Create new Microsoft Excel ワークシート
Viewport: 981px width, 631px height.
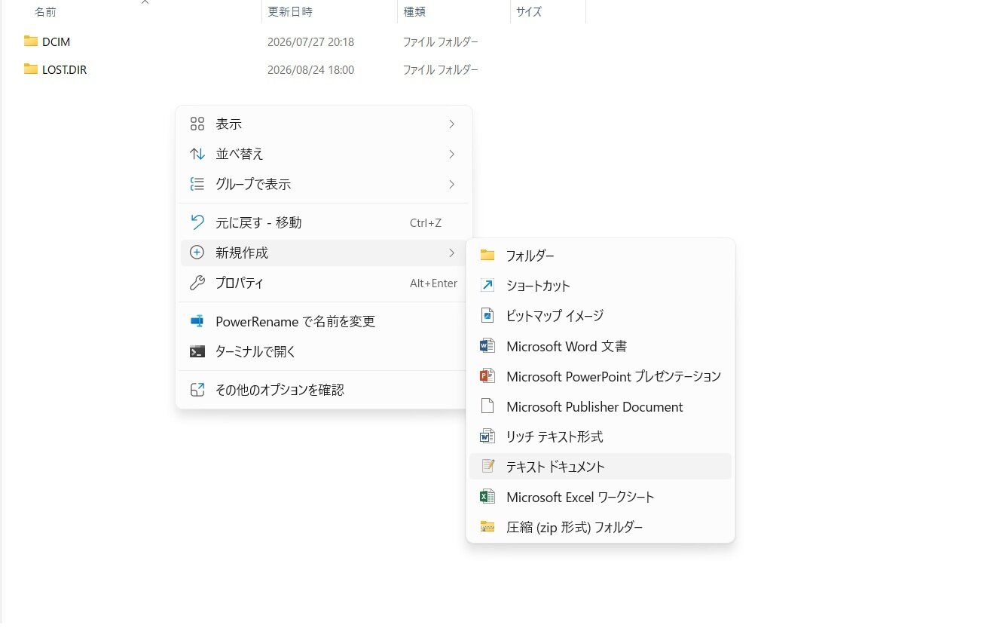click(601, 497)
